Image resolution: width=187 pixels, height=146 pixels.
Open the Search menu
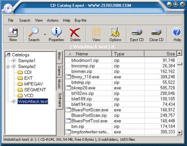[x=25, y=20]
